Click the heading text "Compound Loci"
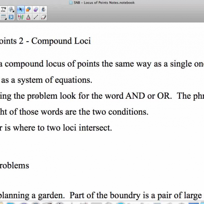The width and height of the screenshot is (204, 204). pyautogui.click(x=61, y=41)
